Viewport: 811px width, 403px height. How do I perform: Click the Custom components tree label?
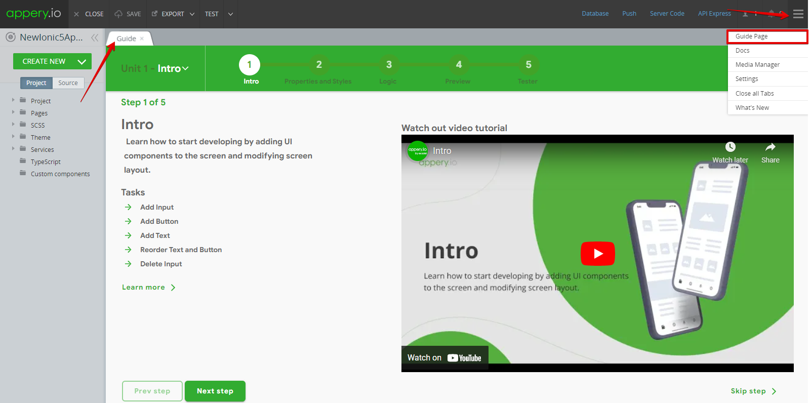pos(60,174)
